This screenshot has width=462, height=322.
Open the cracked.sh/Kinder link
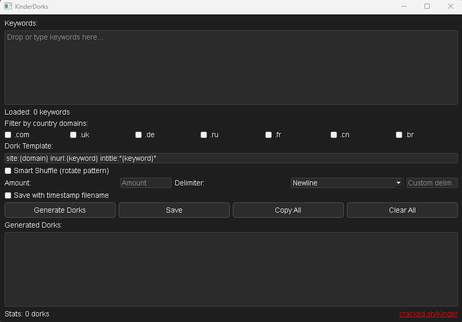428,314
